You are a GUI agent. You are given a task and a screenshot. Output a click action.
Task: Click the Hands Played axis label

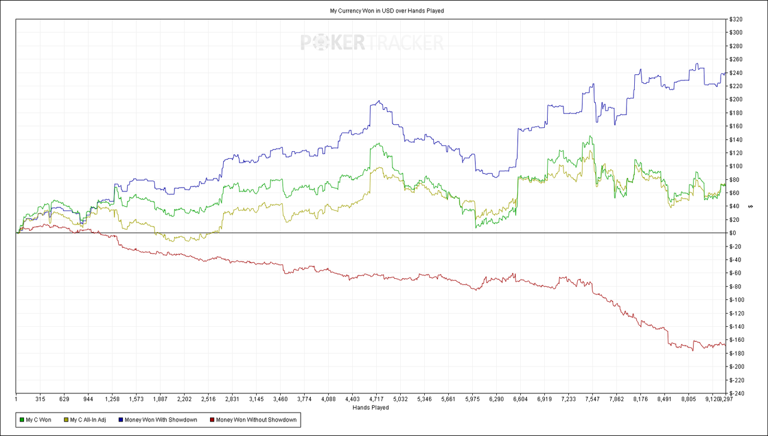coord(371,408)
